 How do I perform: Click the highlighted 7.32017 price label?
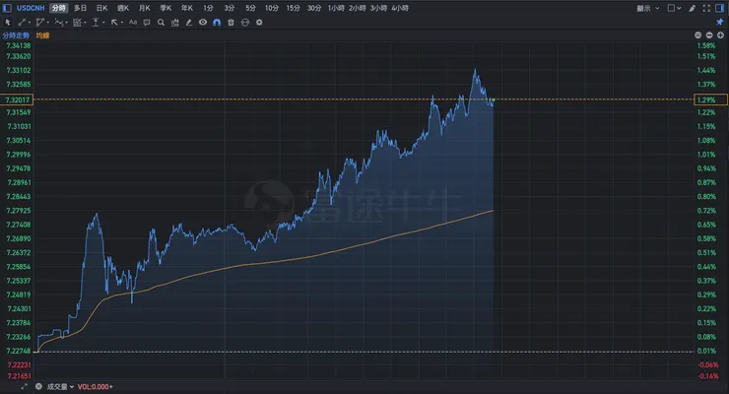(x=17, y=99)
